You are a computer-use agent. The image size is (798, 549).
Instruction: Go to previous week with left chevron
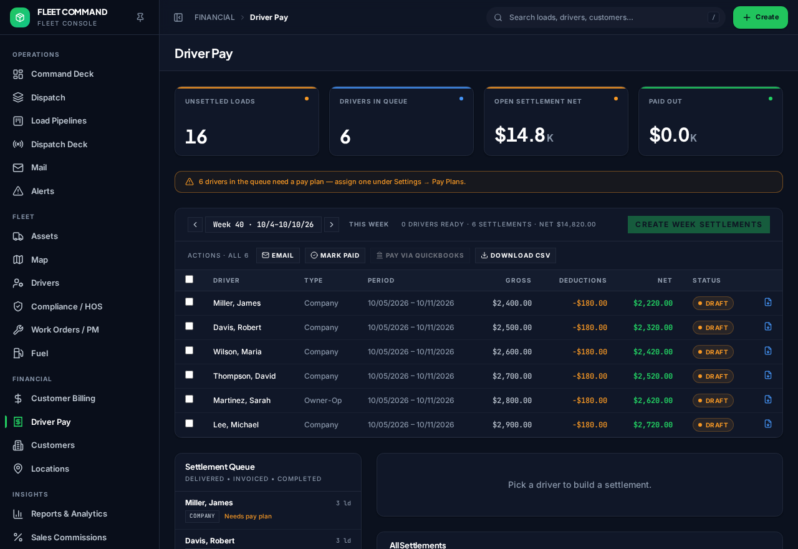coord(195,225)
